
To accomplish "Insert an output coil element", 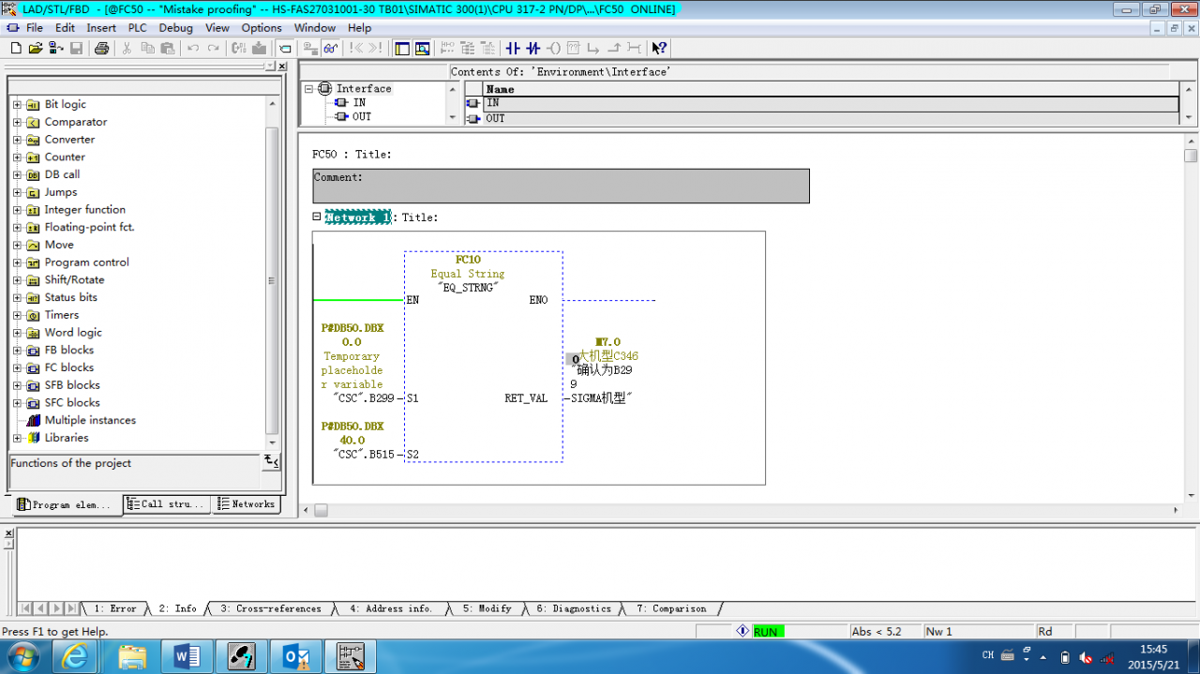I will tap(553, 48).
